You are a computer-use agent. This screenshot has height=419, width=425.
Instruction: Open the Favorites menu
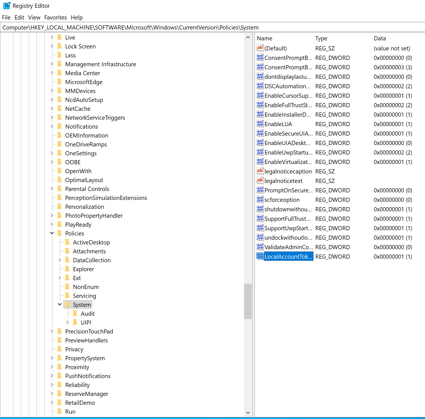click(x=55, y=17)
